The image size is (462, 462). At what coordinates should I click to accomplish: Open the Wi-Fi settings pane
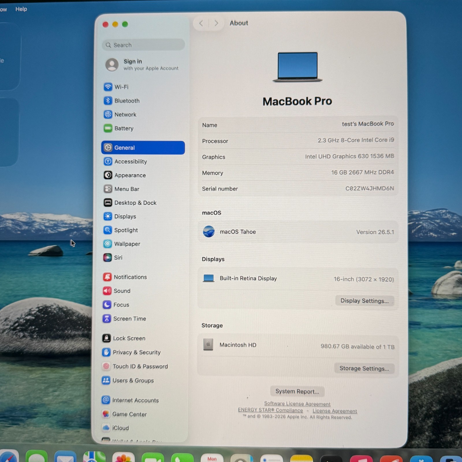pos(144,87)
